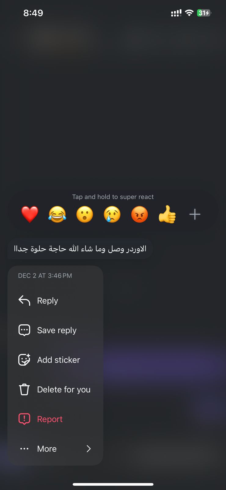The height and width of the screenshot is (490, 226).
Task: Select Add sticker option
Action: point(55,360)
